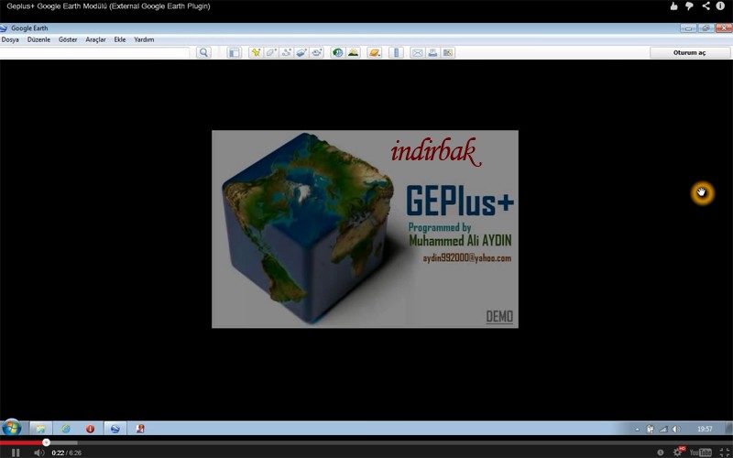Screen dimensions: 733x458
Task: Toggle fullscreen on the video player
Action: pyautogui.click(x=724, y=453)
